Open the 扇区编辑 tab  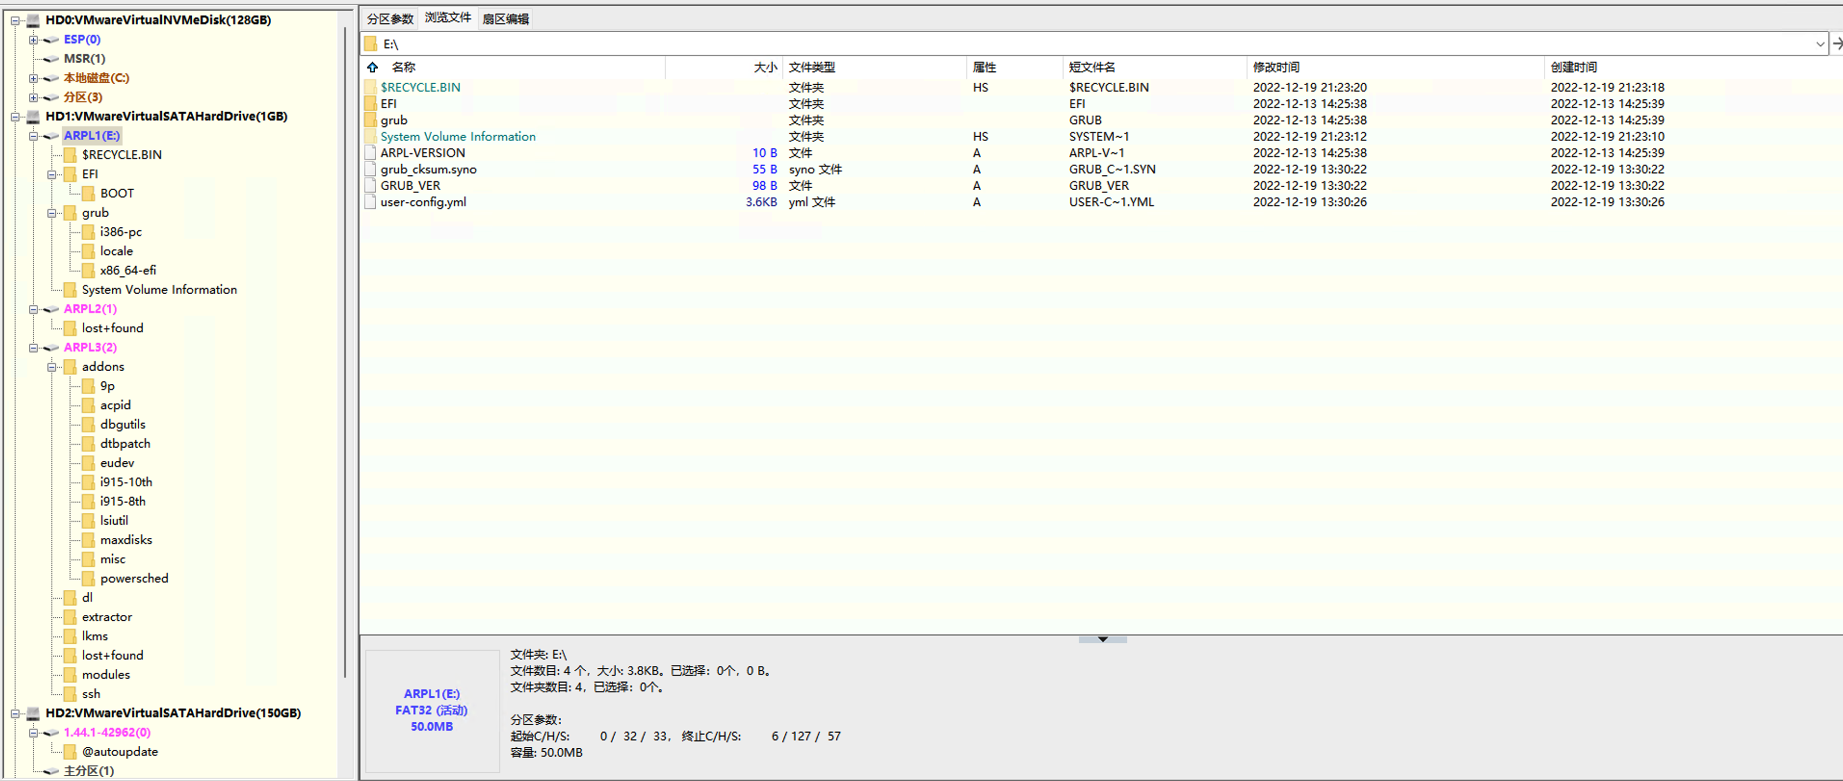[506, 18]
